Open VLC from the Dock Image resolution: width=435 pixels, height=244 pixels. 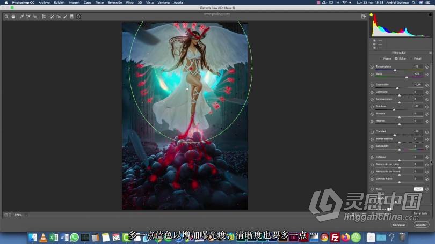click(44, 238)
